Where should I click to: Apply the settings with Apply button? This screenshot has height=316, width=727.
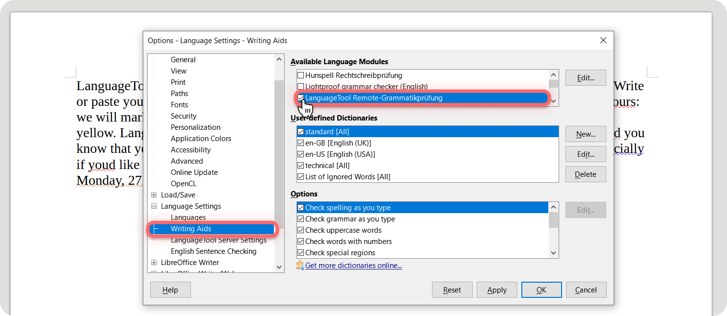[x=497, y=290]
